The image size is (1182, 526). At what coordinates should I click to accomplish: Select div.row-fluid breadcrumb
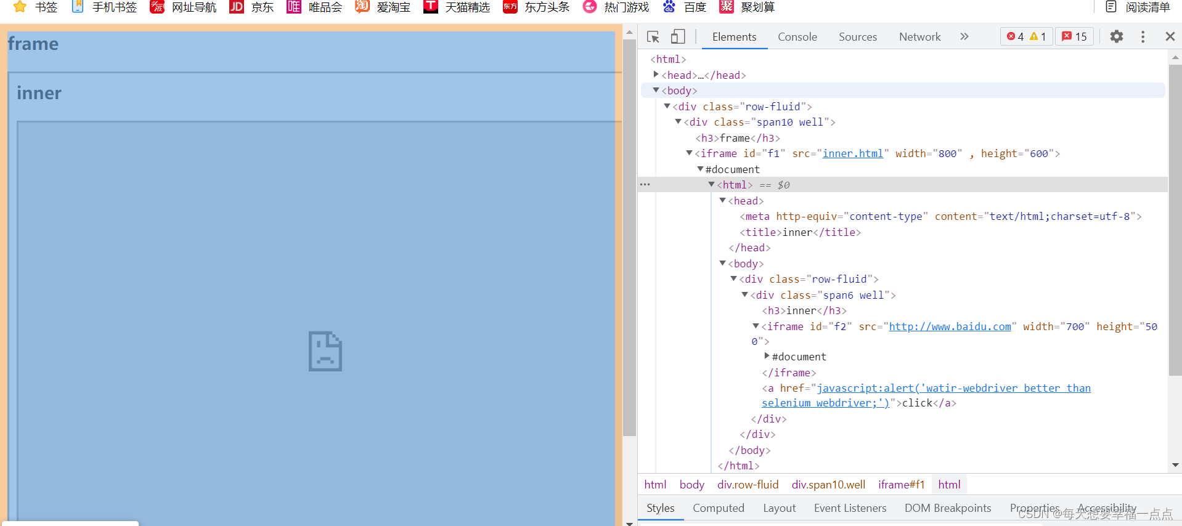[x=748, y=485]
